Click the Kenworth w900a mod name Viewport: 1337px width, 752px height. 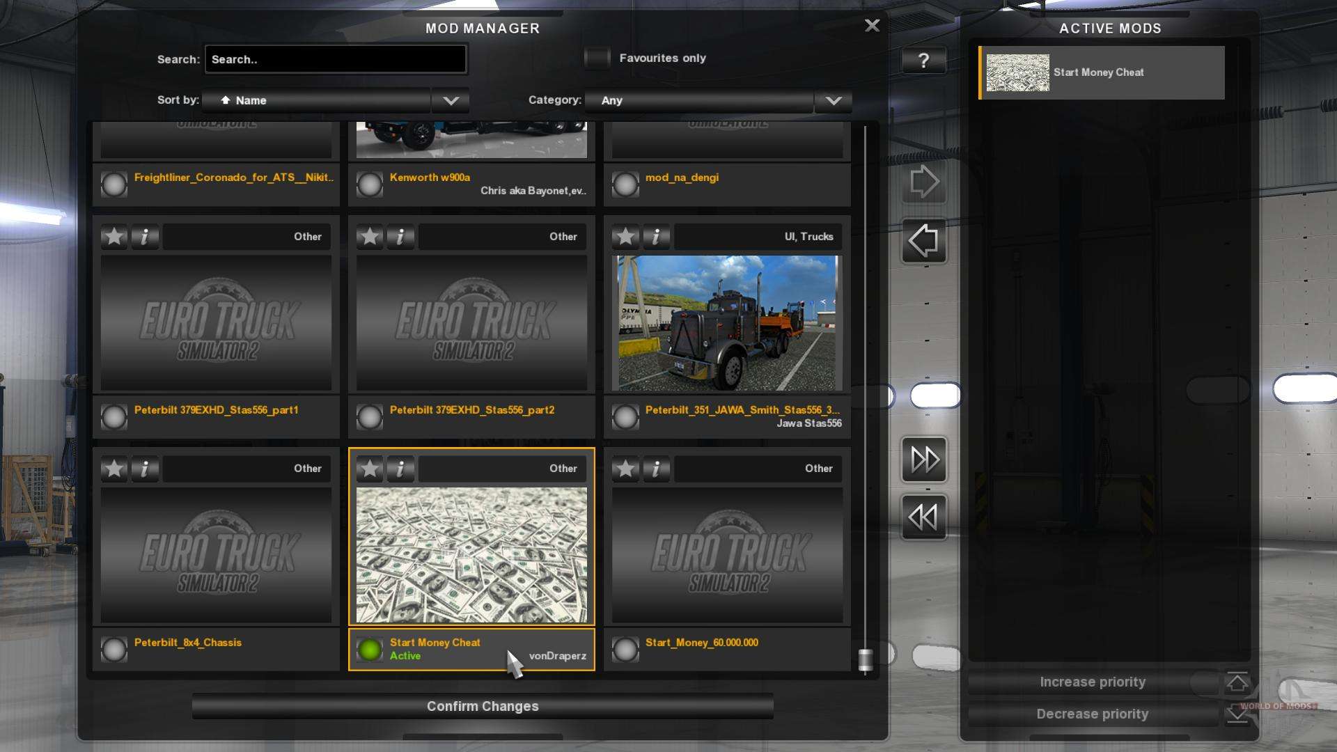point(430,178)
